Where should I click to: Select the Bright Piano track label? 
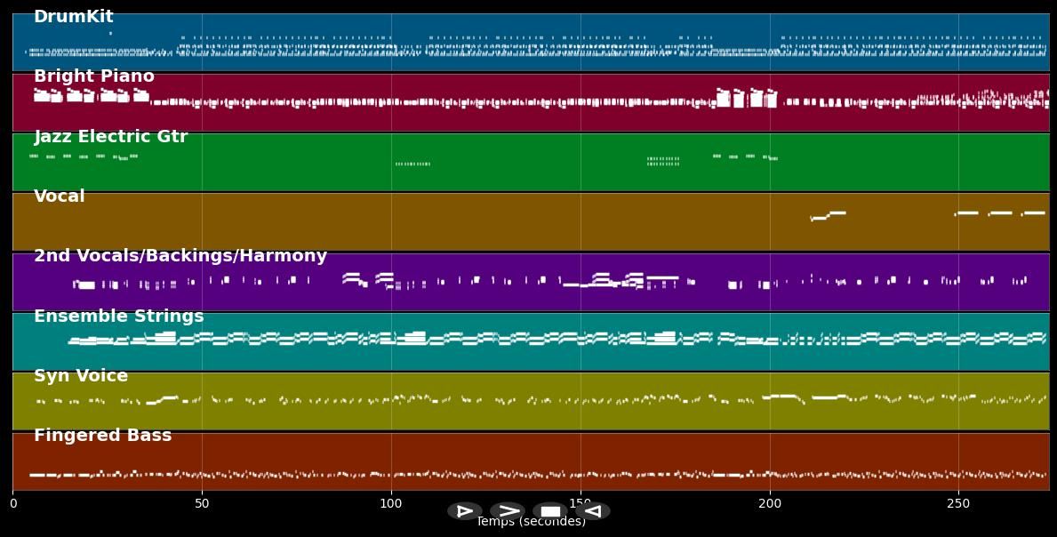click(x=94, y=76)
